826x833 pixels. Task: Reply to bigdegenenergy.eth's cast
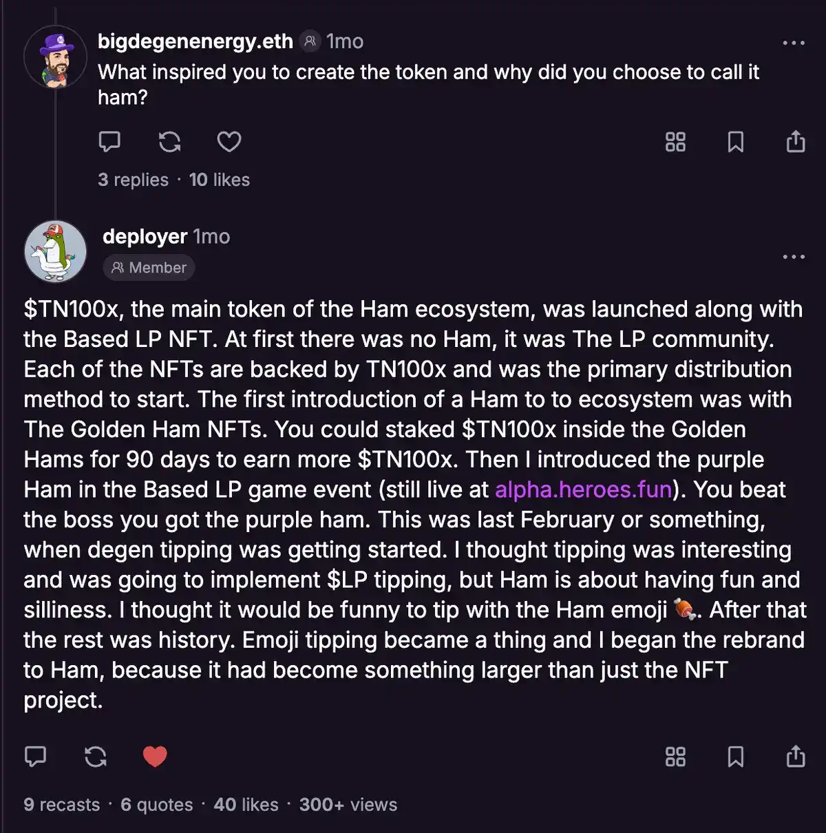pyautogui.click(x=109, y=142)
